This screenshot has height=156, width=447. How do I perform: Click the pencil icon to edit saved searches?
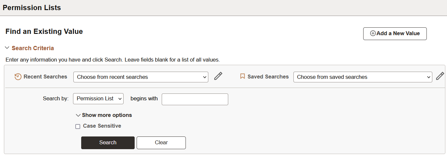pyautogui.click(x=440, y=76)
